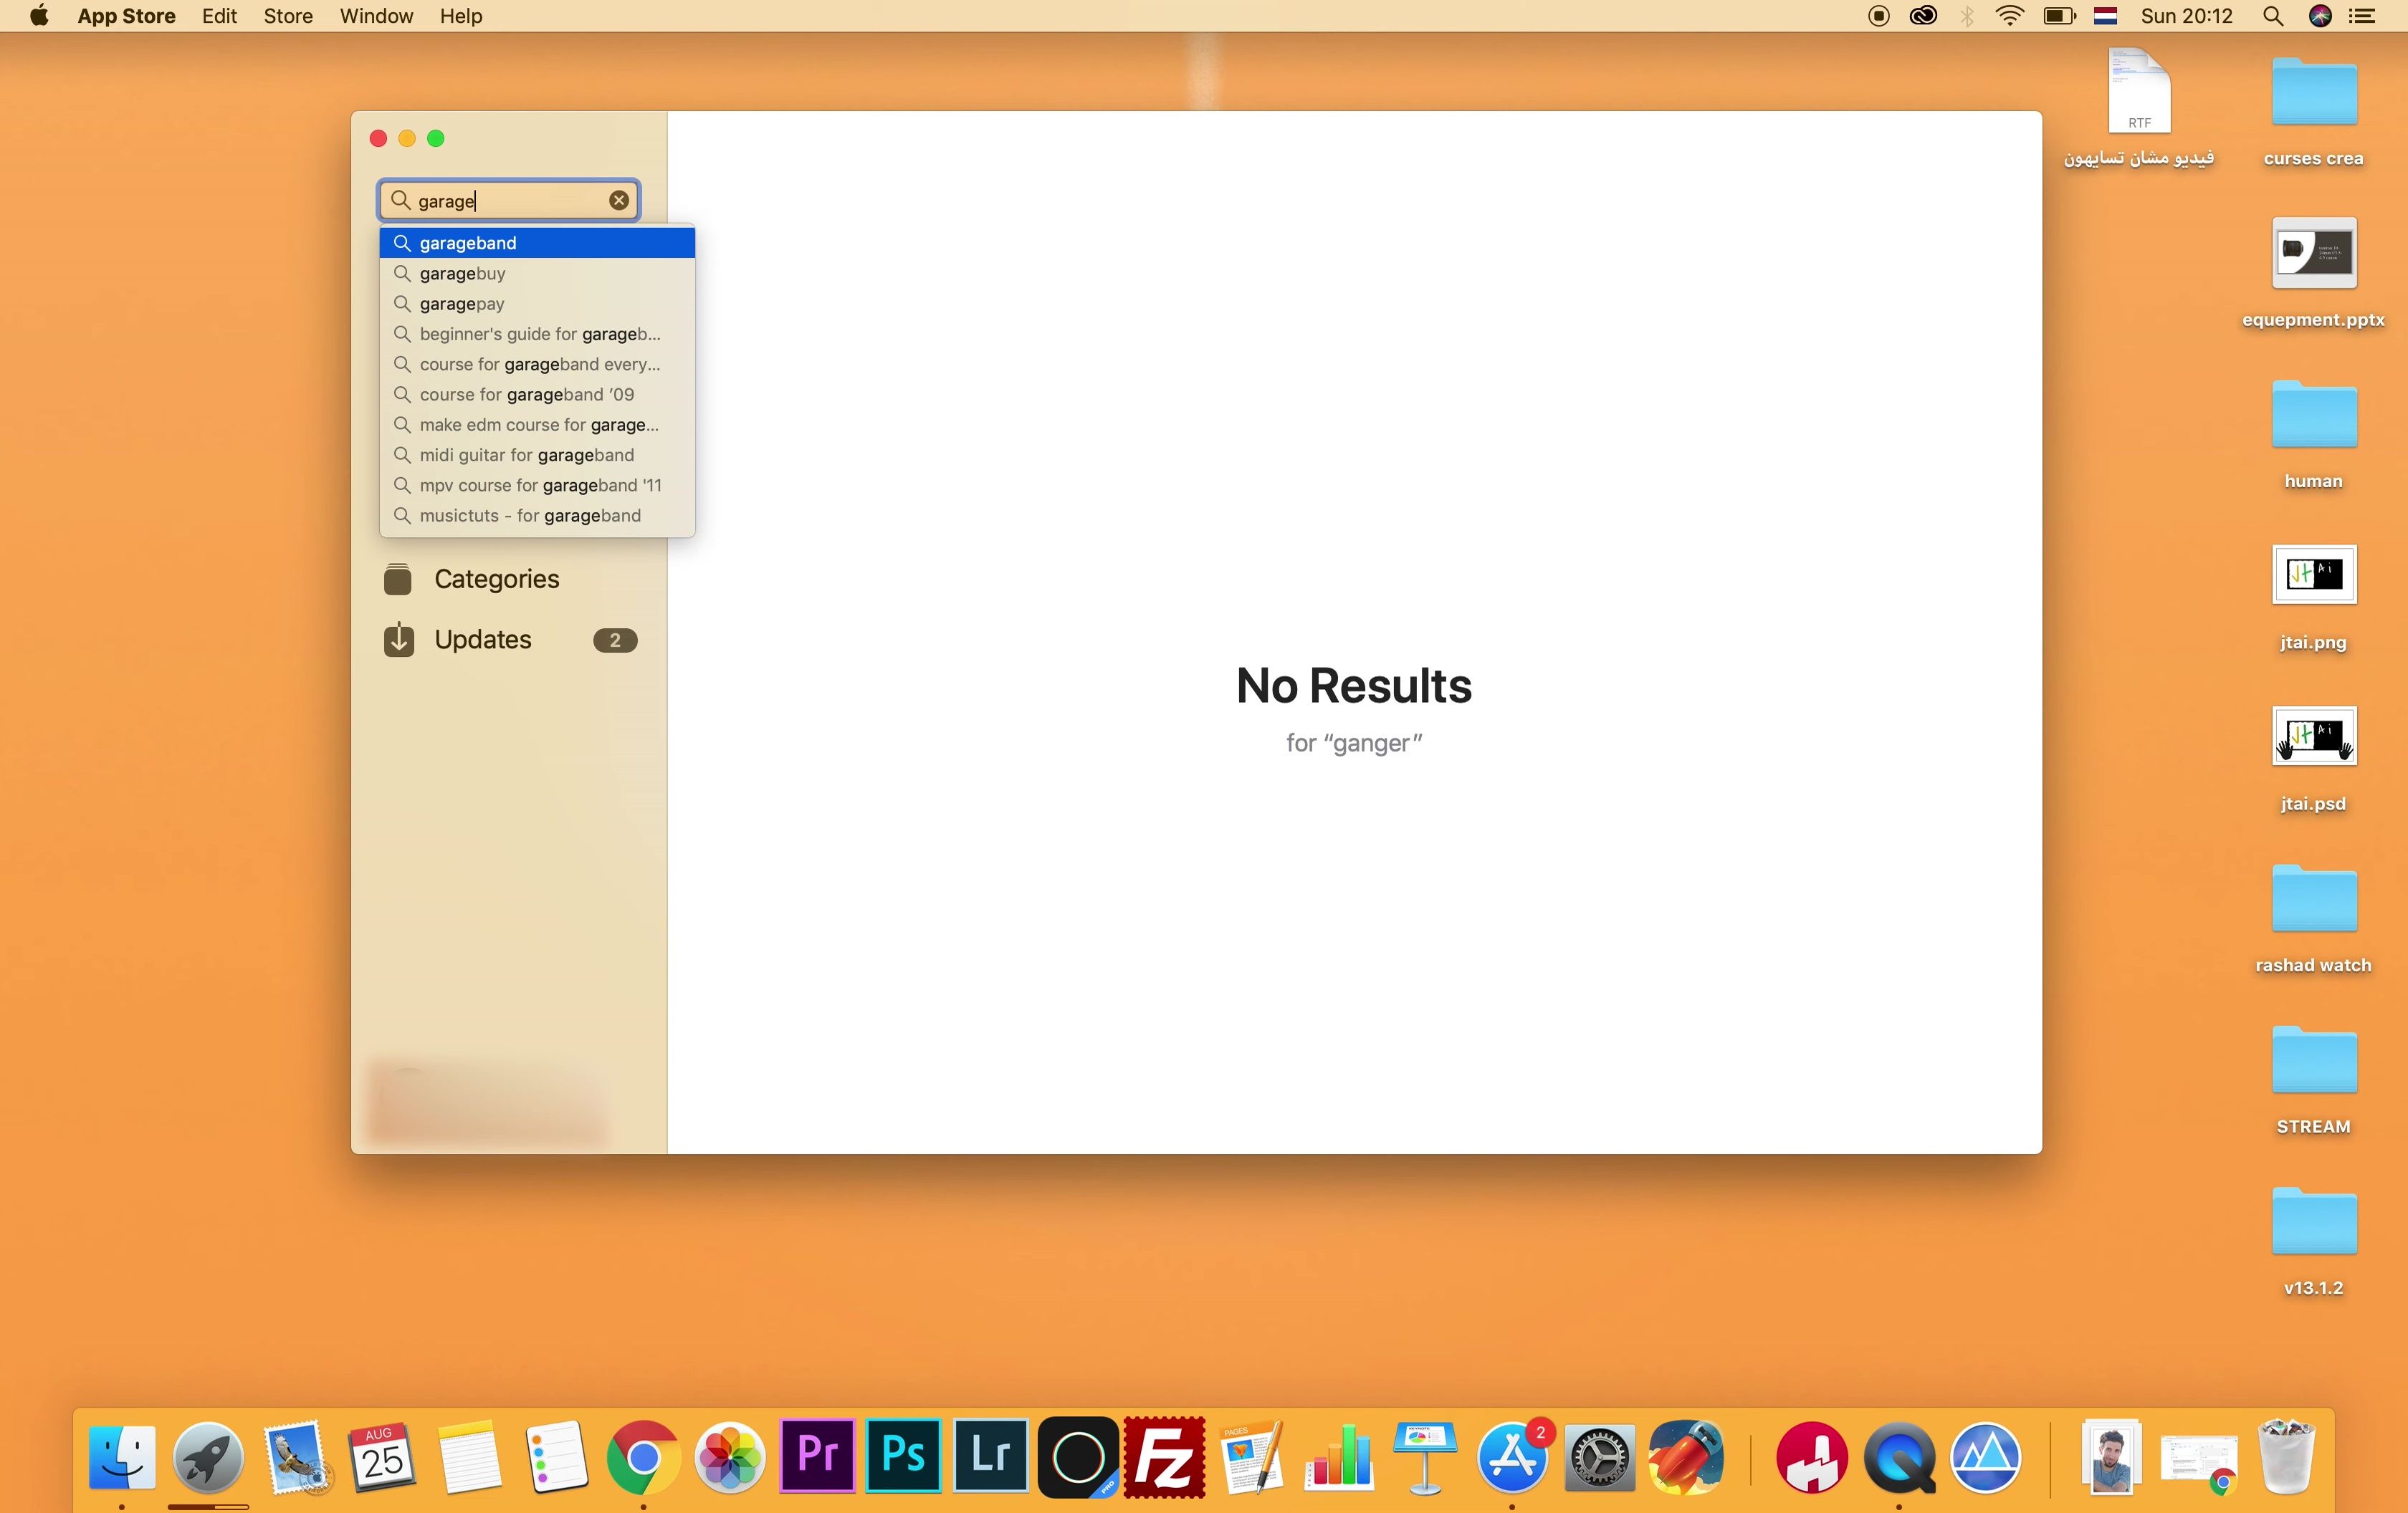Select equepment.pptx file on desktop
The image size is (2408, 1513).
2314,272
